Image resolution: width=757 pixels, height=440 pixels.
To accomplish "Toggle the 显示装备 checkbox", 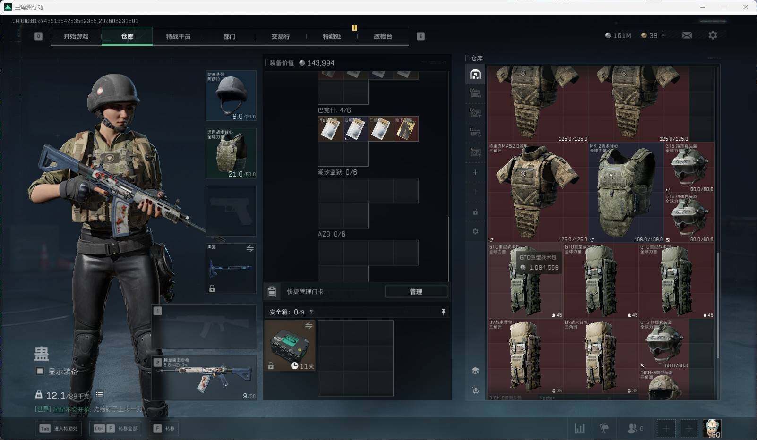I will [x=40, y=371].
